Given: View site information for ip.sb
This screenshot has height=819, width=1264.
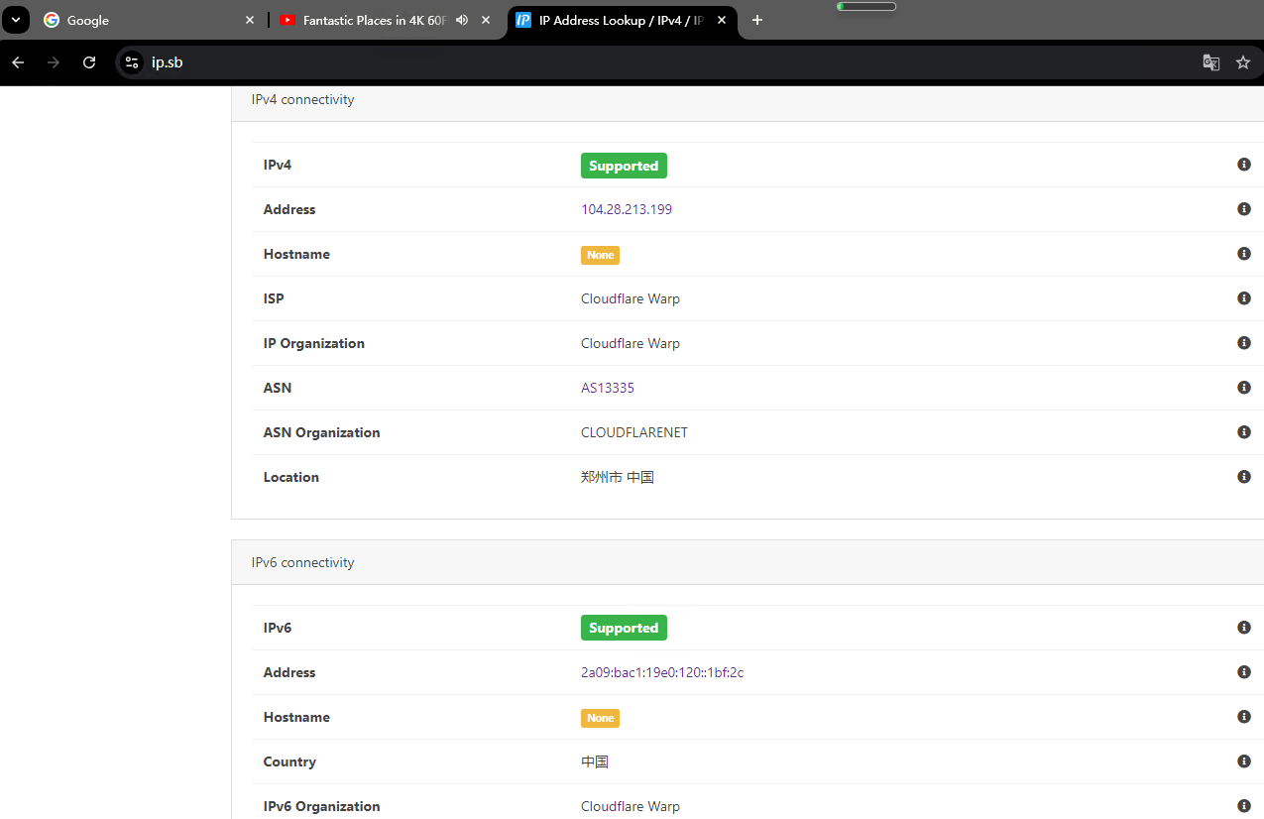Looking at the screenshot, I should (132, 62).
